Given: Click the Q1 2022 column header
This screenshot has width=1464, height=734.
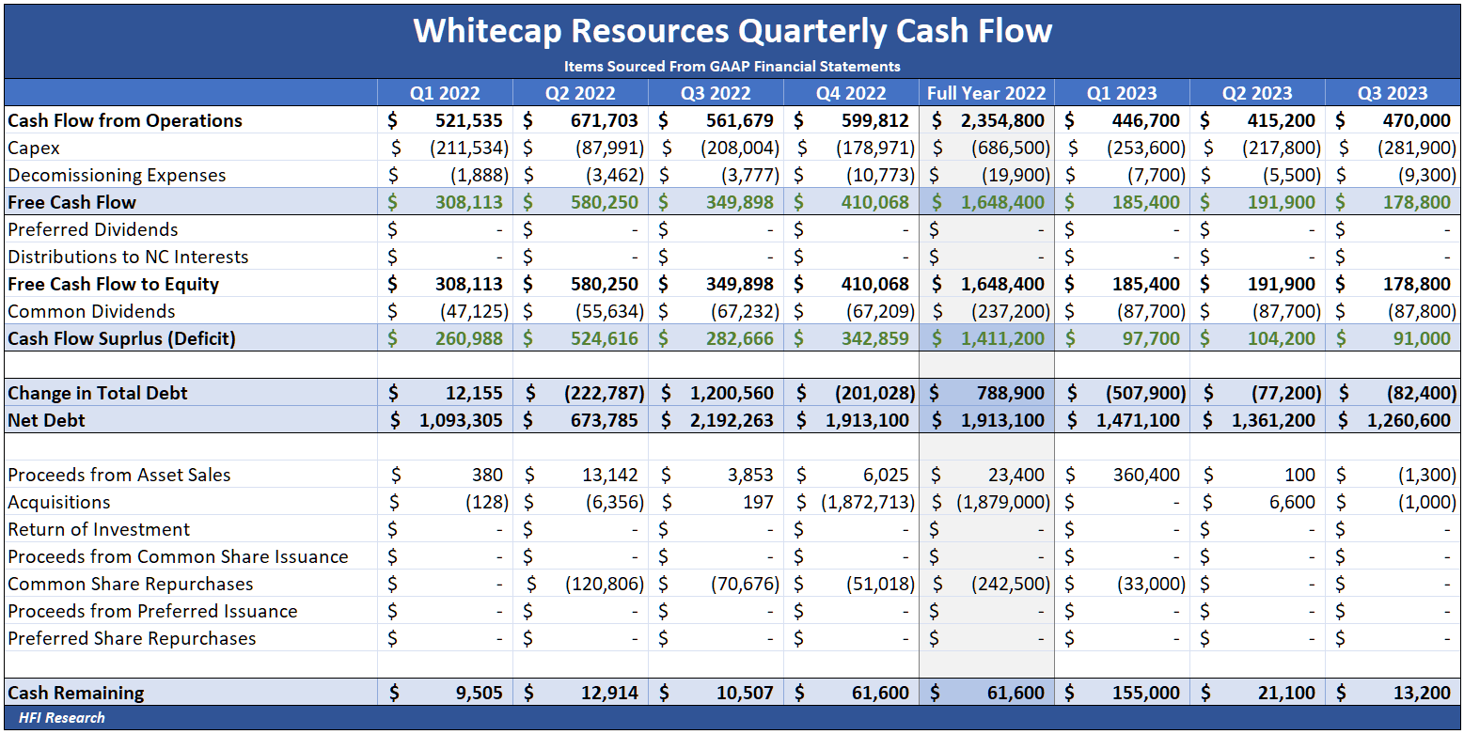Looking at the screenshot, I should tap(445, 93).
